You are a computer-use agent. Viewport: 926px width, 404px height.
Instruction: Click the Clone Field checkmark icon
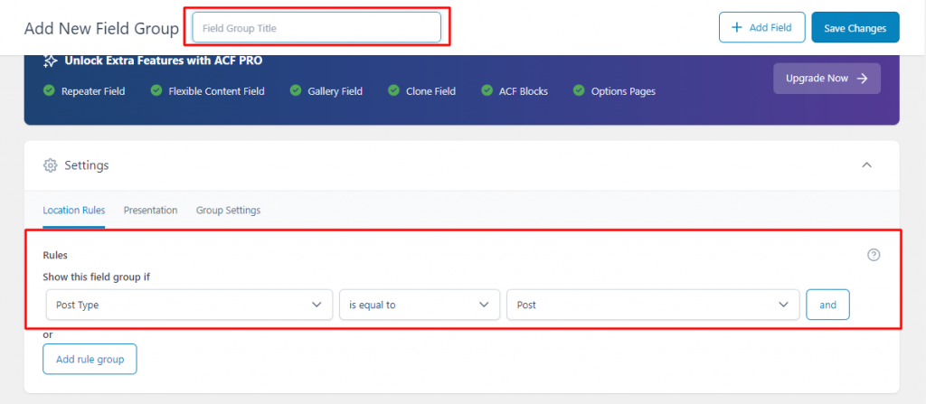pos(393,91)
